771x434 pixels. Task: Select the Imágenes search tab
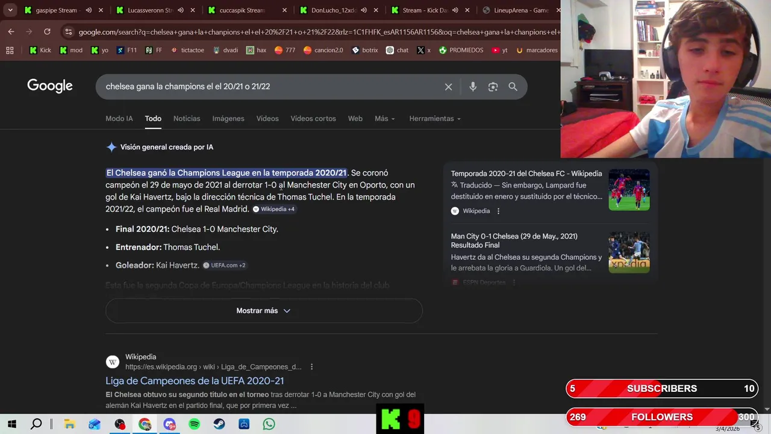[x=228, y=119]
